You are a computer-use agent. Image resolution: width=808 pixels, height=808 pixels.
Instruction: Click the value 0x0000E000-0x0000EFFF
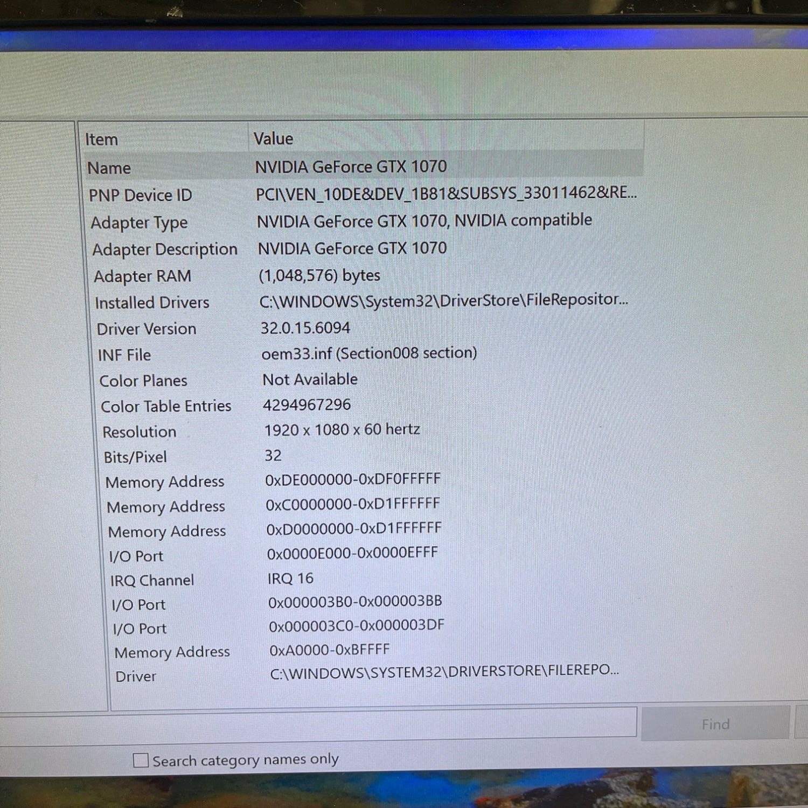pyautogui.click(x=353, y=553)
